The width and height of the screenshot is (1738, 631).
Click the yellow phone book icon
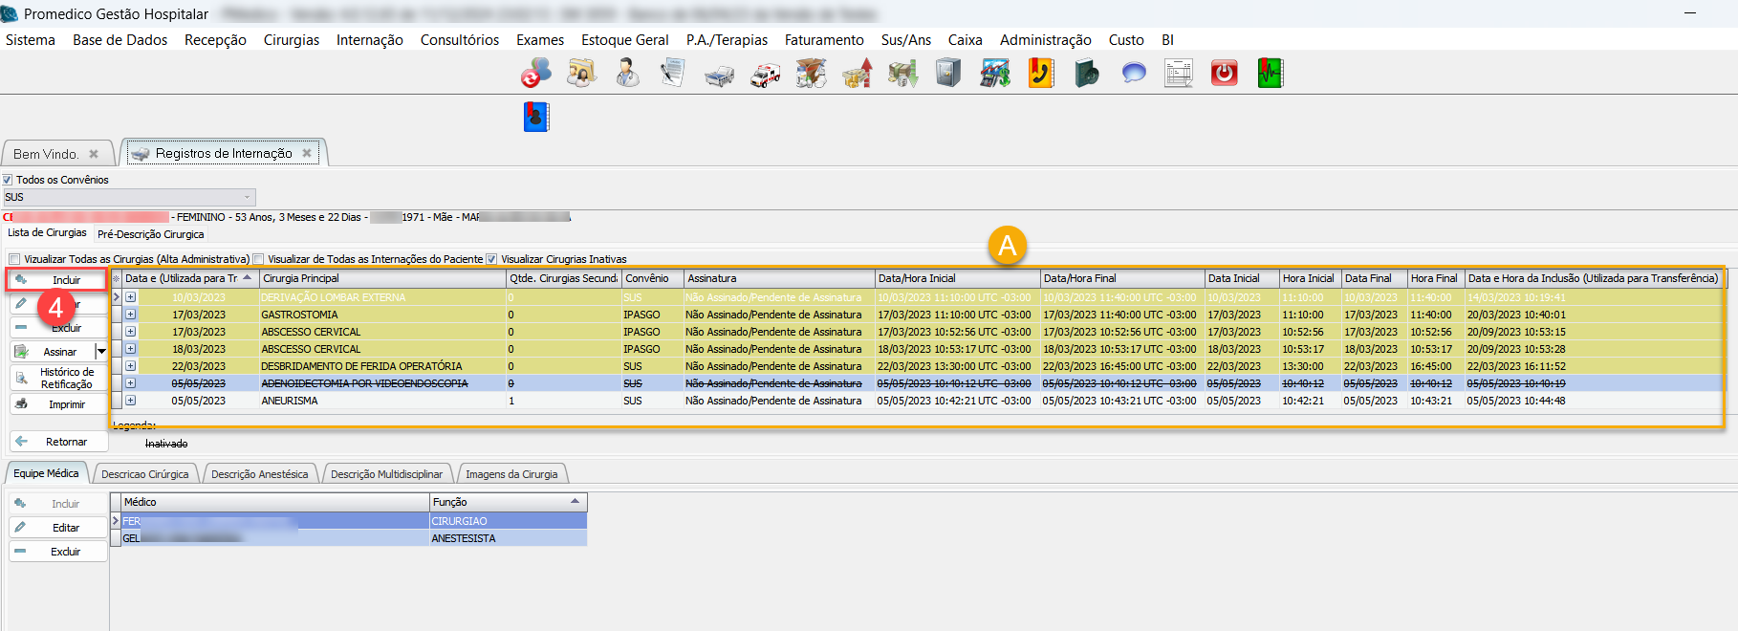click(x=1040, y=74)
